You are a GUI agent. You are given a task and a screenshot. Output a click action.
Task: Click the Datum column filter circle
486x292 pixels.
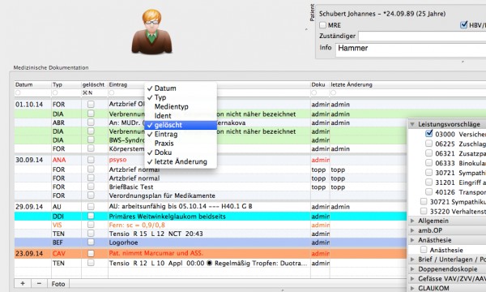tap(18, 92)
